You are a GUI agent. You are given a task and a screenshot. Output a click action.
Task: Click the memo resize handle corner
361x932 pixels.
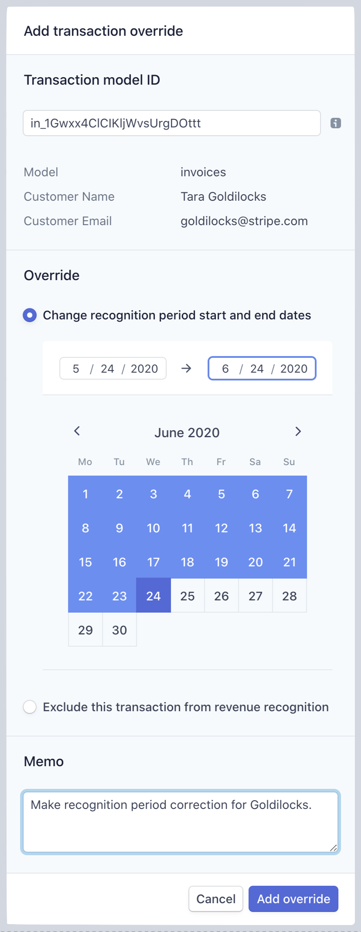click(x=334, y=848)
